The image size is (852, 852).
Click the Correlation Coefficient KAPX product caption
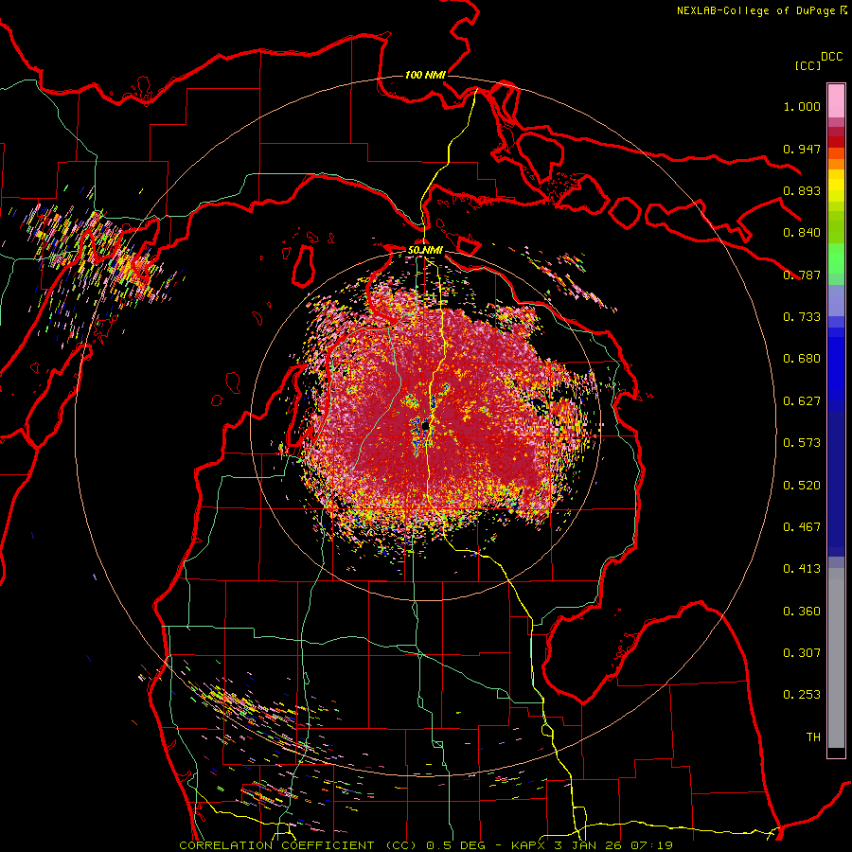coord(426,845)
